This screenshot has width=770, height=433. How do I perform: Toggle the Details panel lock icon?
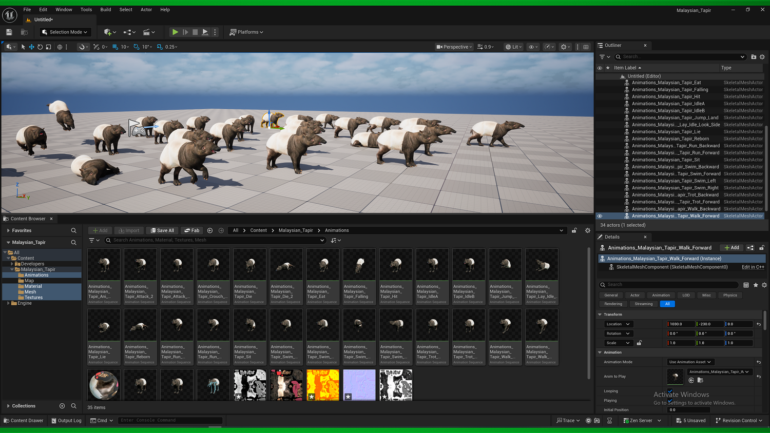[x=762, y=248]
